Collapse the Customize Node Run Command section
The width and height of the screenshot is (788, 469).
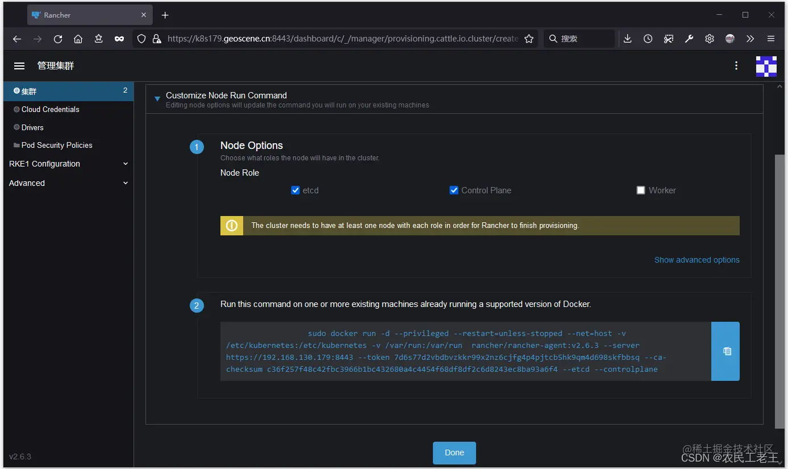[x=157, y=99]
